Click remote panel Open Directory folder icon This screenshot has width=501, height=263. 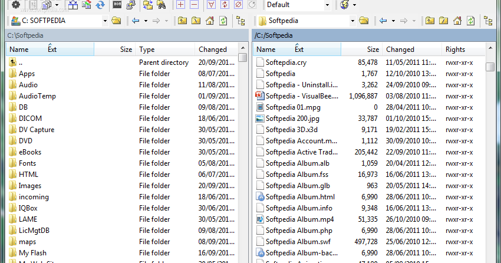364,21
